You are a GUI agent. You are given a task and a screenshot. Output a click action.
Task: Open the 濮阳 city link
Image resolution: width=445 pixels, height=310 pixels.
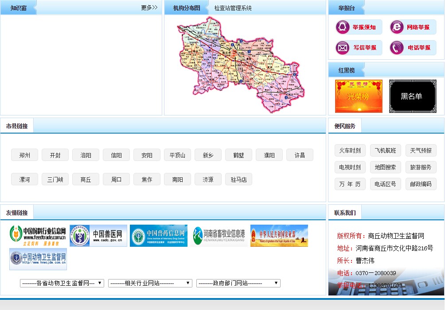[x=269, y=155]
